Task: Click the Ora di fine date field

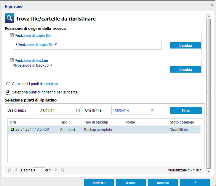Action: (133, 110)
